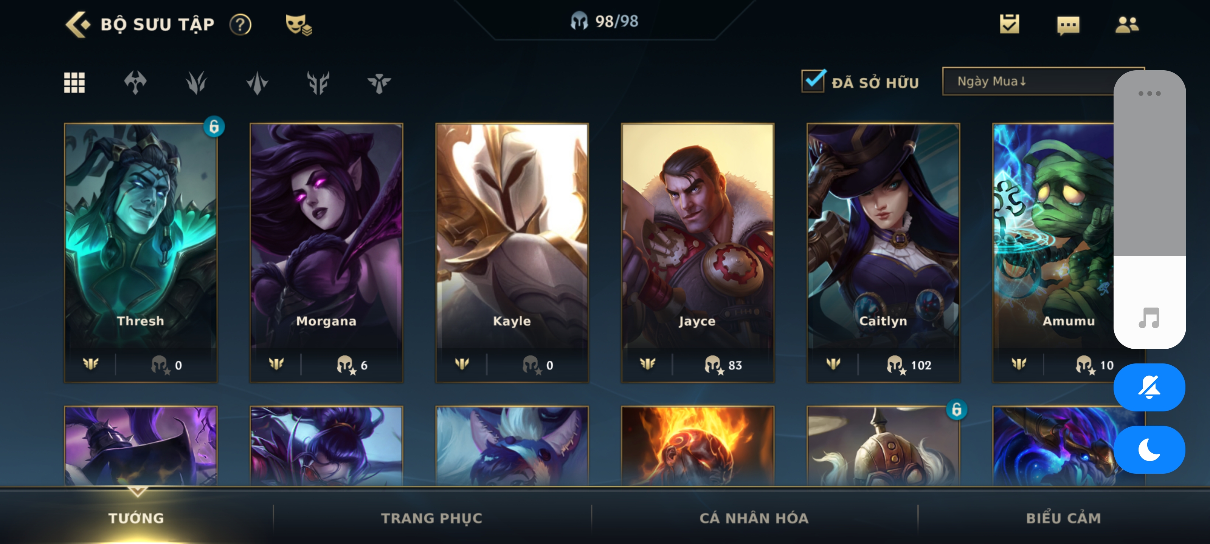Viewport: 1210px width, 544px height.
Task: Select the Jayce champion card
Action: (x=698, y=253)
